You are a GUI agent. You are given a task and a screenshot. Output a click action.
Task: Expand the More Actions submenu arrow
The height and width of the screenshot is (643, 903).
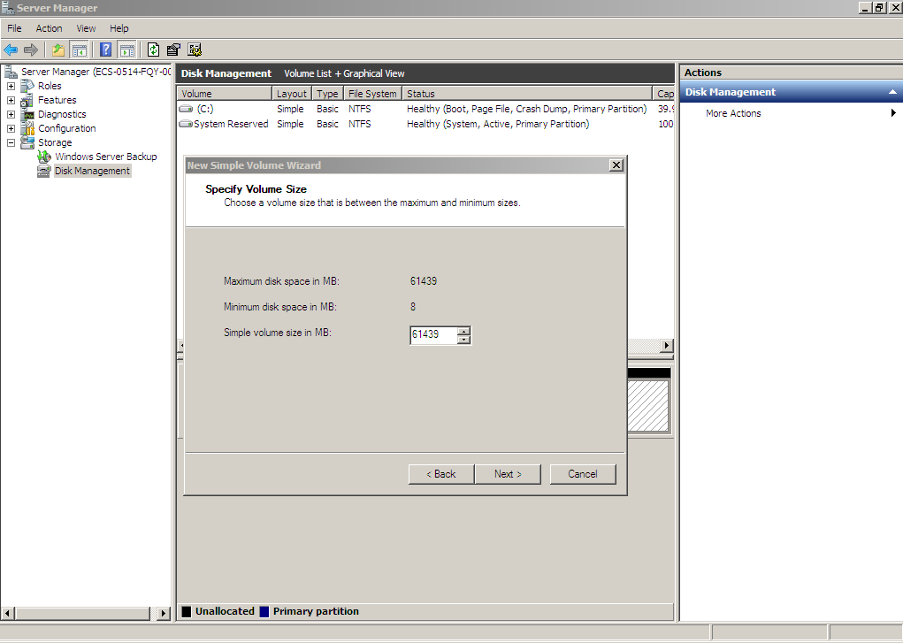tap(893, 113)
